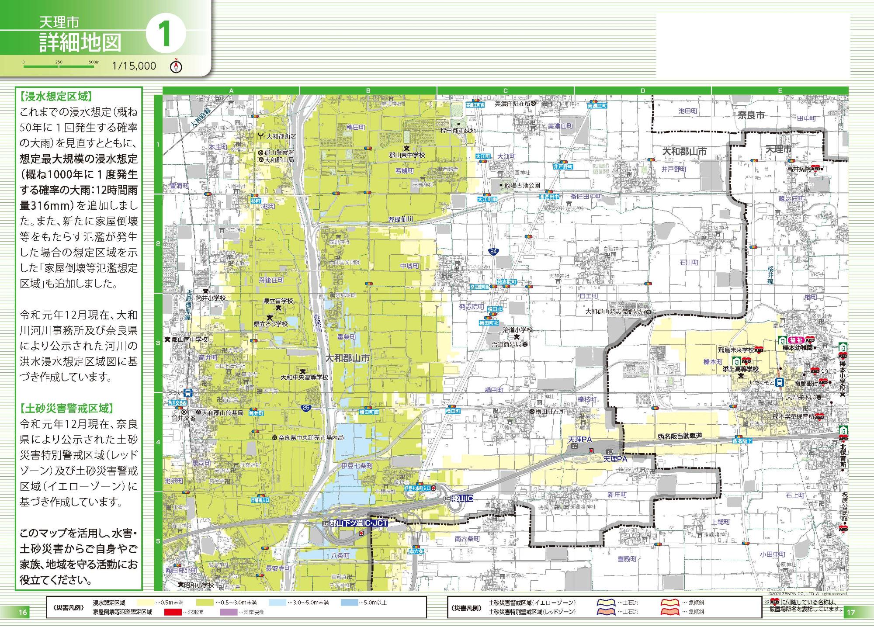Click the AED heart beside 櫟本学童保育所

pos(819,416)
